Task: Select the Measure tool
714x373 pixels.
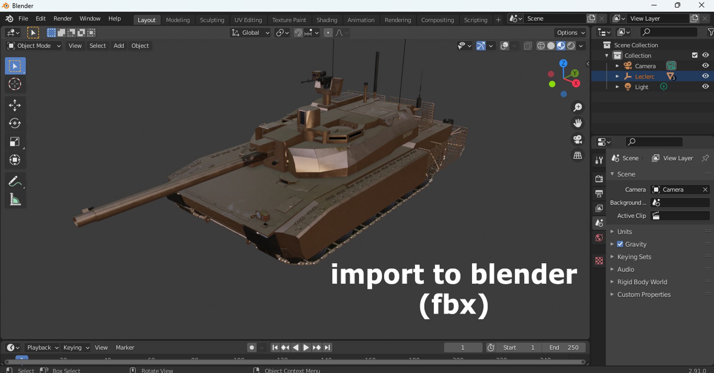Action: click(x=15, y=200)
